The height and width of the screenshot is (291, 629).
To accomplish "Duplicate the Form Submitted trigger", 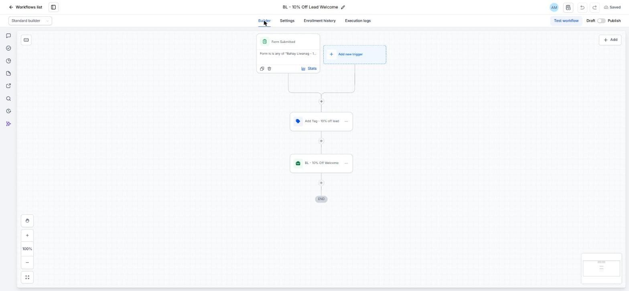I will (262, 69).
